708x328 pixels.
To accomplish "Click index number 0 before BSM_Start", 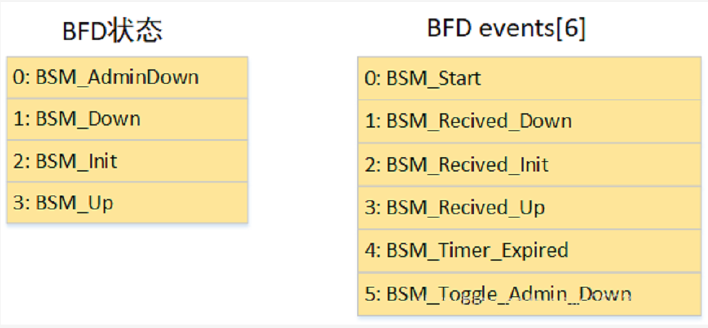I will click(x=369, y=78).
